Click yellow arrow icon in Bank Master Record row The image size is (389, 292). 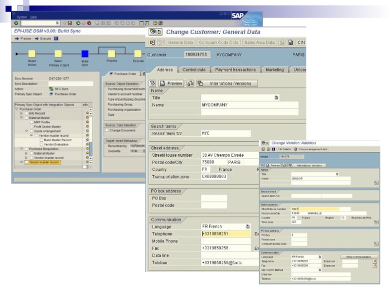(x=87, y=140)
